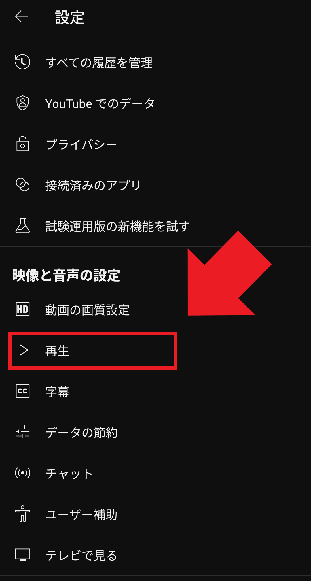Open 接続済みのアプリ

[x=155, y=185]
